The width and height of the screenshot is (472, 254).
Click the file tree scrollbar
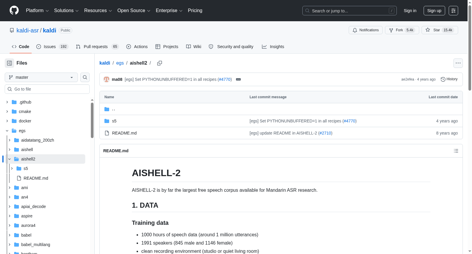pos(92,120)
